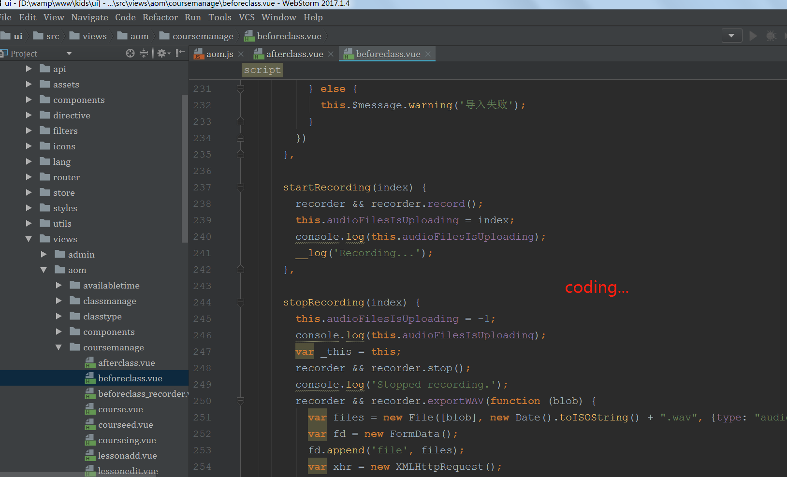This screenshot has height=477, width=787.
Task: Switch to the afterclass.vue tab
Action: pyautogui.click(x=294, y=54)
